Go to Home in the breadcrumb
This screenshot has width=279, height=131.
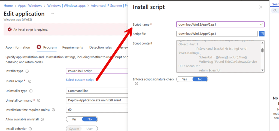(8, 5)
